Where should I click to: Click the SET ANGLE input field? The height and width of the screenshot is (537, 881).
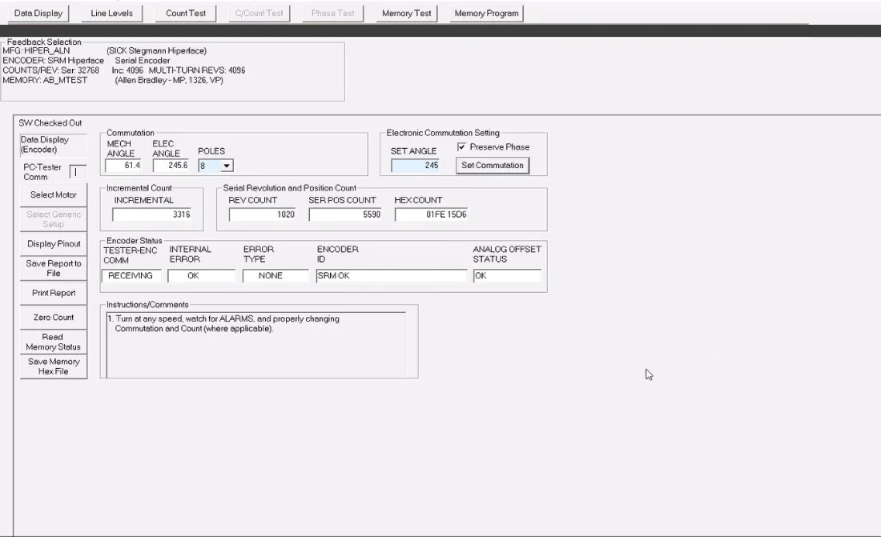pyautogui.click(x=416, y=165)
